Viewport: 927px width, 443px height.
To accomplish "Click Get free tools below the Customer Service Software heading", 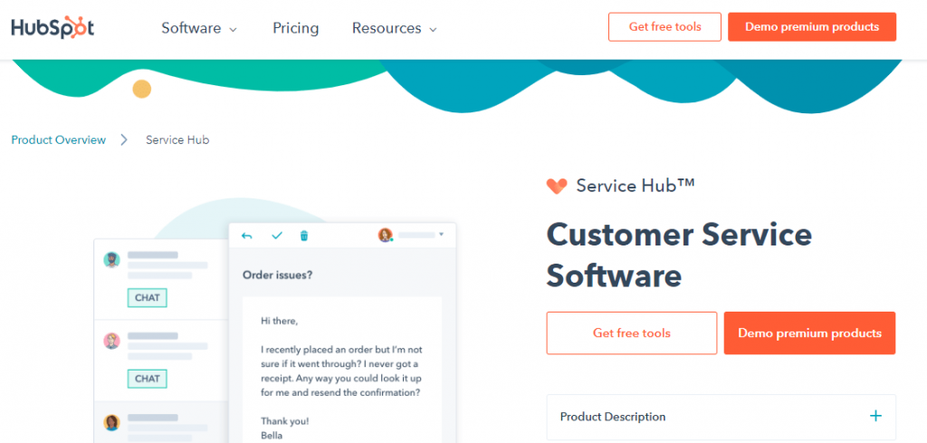I will (631, 333).
